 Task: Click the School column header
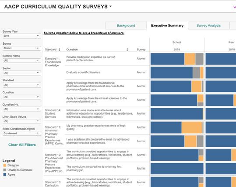[177, 42]
